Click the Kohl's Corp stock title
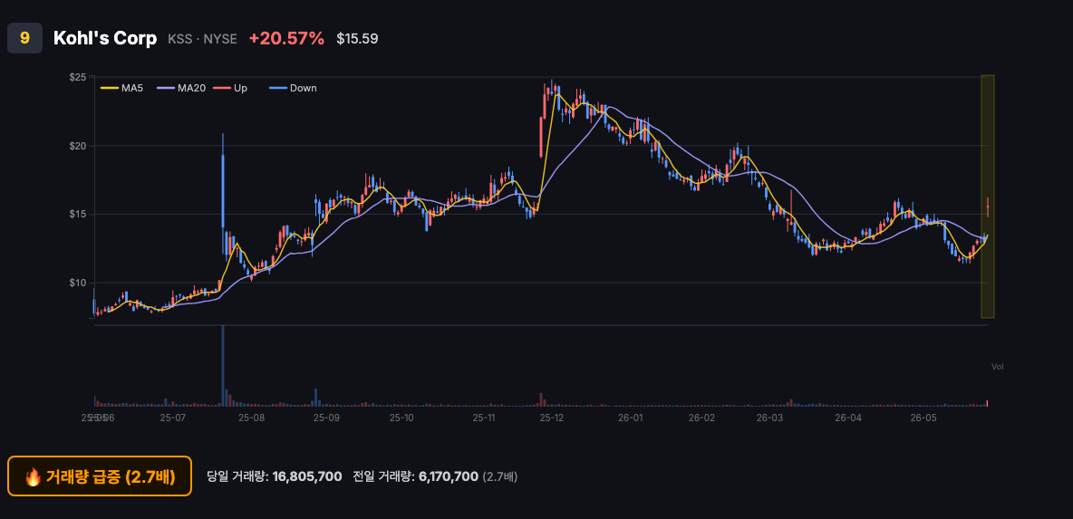The width and height of the screenshot is (1073, 519). click(105, 38)
